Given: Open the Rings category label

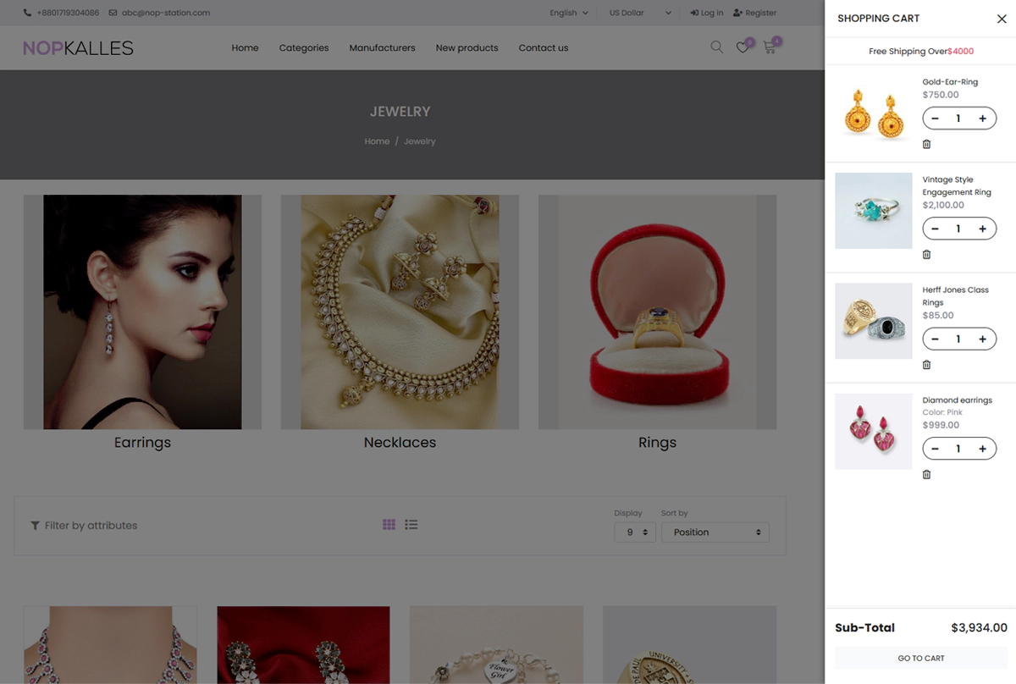Looking at the screenshot, I should coord(657,443).
